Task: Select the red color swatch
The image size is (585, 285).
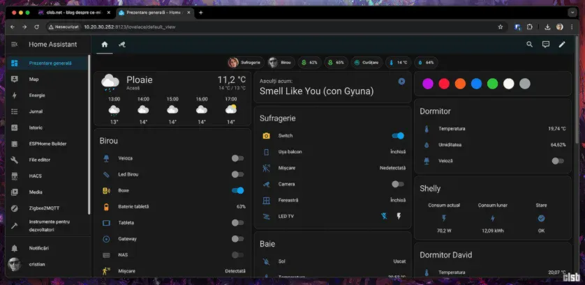Action: [x=444, y=84]
